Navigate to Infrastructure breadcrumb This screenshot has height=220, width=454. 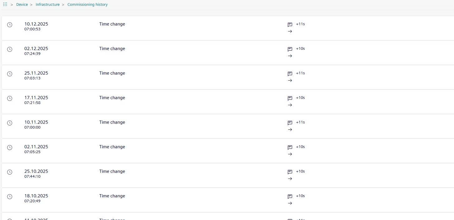tap(47, 5)
